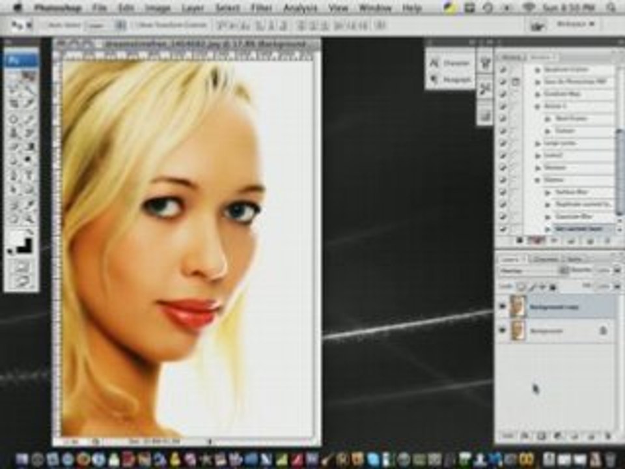
Task: Expand the Quadrant Colors action
Action: (x=538, y=70)
